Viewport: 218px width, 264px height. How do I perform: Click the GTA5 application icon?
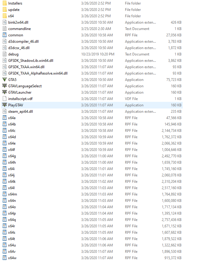pos(5,80)
